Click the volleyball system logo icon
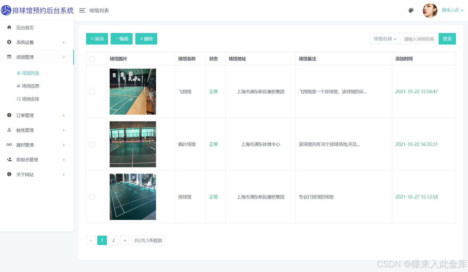468x272 pixels. tap(6, 10)
